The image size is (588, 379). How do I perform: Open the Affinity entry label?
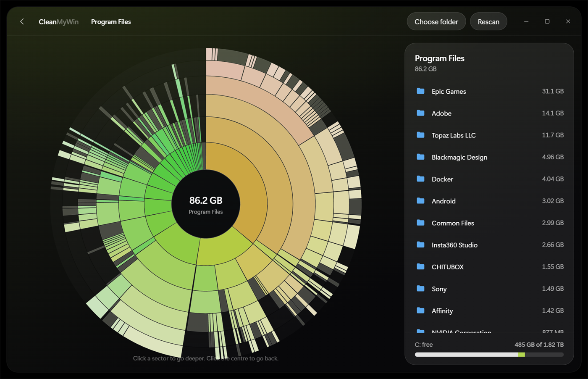442,311
